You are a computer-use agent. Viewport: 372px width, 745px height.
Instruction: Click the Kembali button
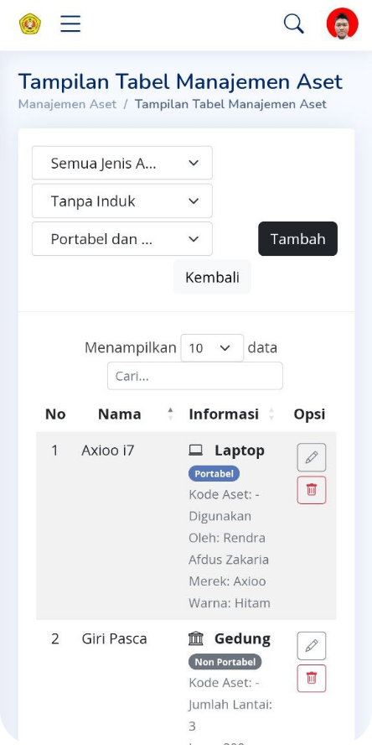(x=212, y=277)
